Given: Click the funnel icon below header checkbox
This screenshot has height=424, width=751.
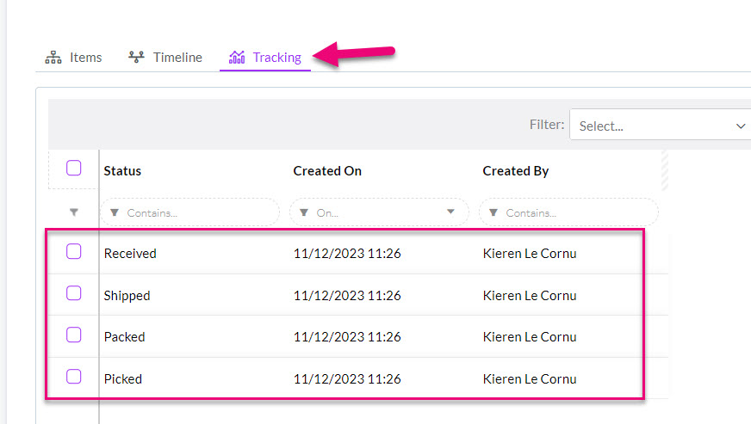Looking at the screenshot, I should [x=74, y=212].
